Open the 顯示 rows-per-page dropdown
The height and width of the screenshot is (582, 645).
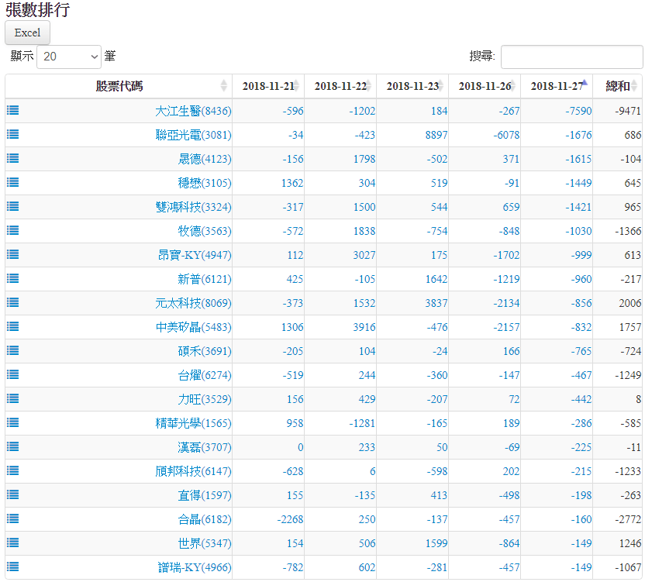tap(69, 57)
